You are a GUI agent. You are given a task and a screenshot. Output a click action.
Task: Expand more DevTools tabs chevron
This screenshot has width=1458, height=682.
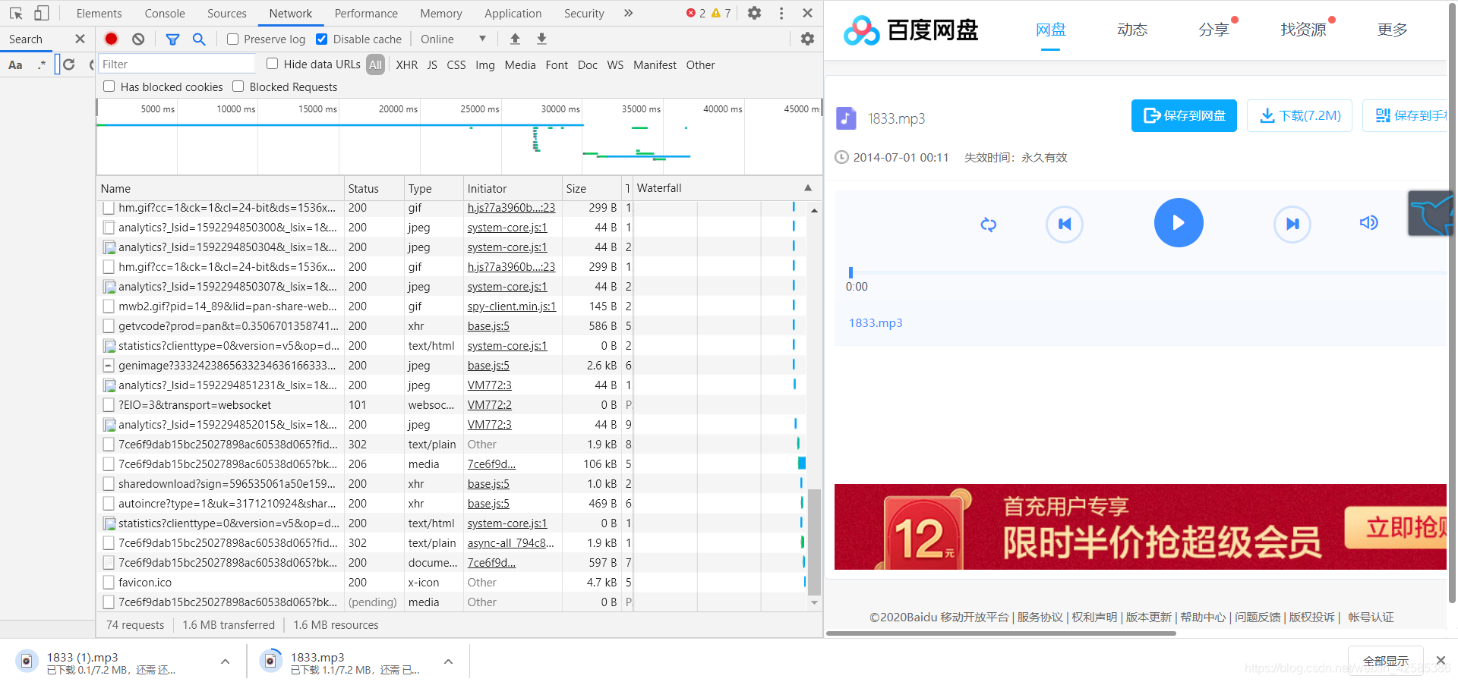tap(628, 13)
